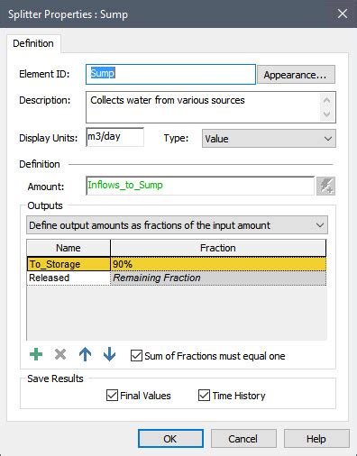
Task: Click the Cancel button
Action: pos(243,439)
